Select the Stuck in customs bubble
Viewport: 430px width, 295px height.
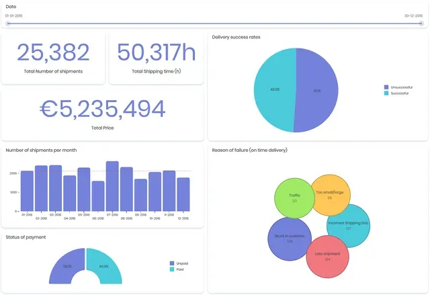click(x=290, y=239)
